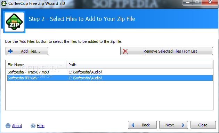Click the left arrow on Back button

[x=133, y=125]
